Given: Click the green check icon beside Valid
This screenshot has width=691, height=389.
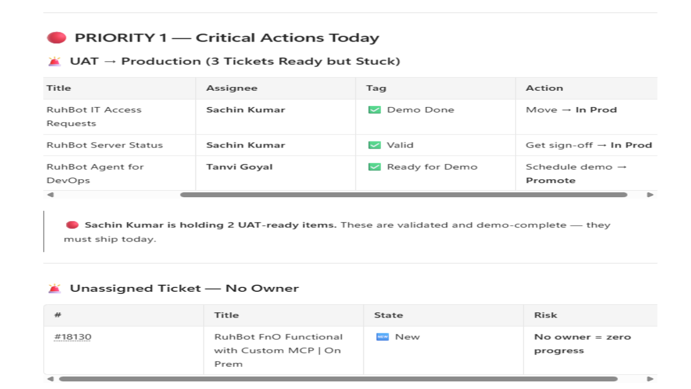Looking at the screenshot, I should (374, 145).
